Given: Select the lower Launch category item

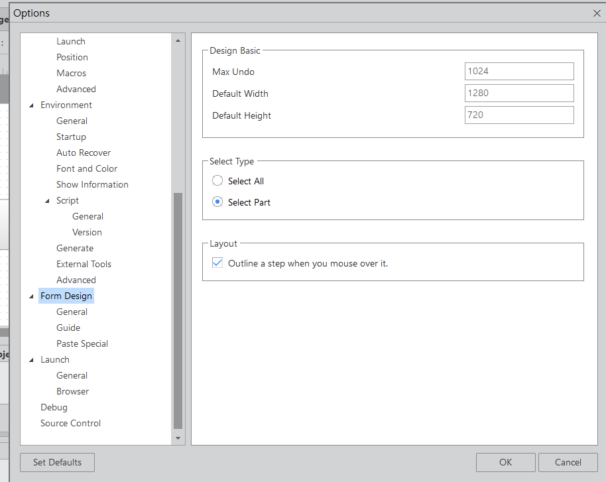Looking at the screenshot, I should point(55,359).
